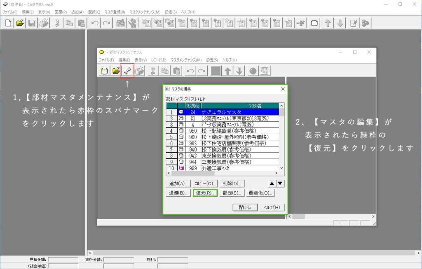Click the save floppy icon in main toolbar
Screen dimensions: 422x269
(x=32, y=23)
